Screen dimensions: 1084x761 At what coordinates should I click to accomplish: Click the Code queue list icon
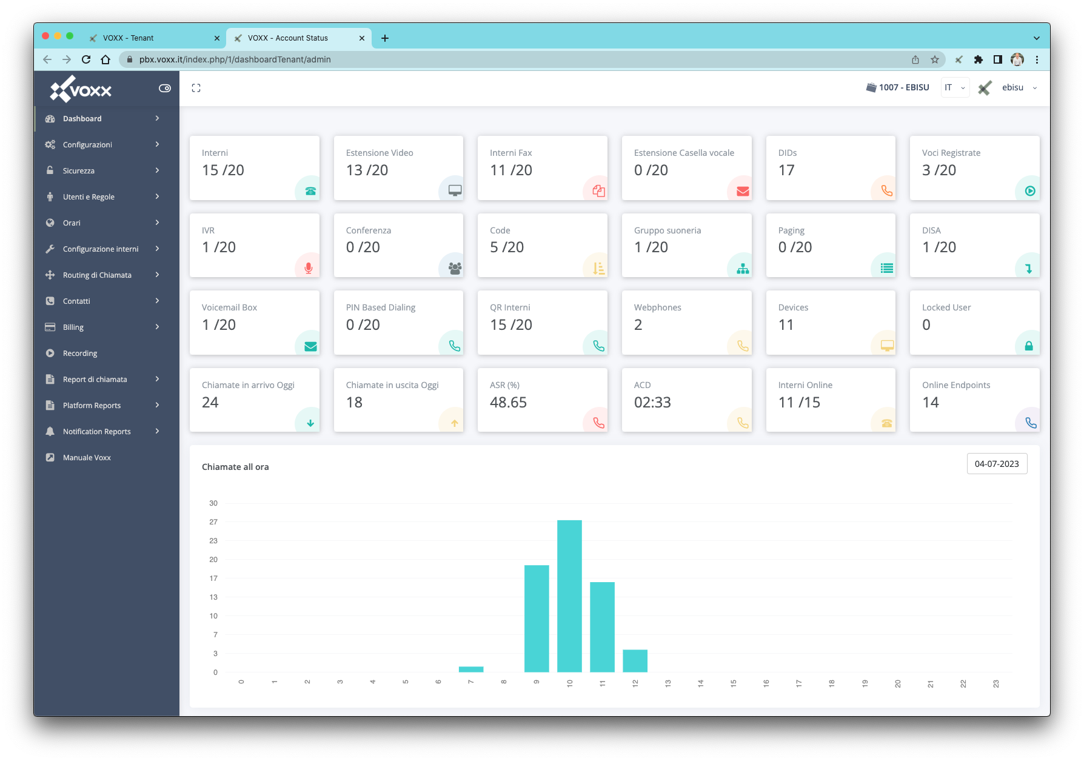598,268
